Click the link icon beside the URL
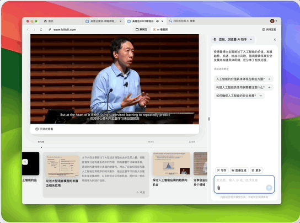Viewport: 300px width, 223px height. point(50,29)
